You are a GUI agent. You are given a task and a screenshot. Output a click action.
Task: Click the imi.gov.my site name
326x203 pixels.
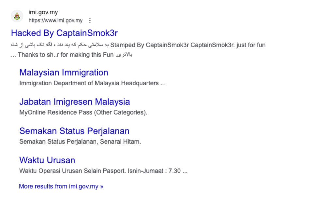point(43,13)
